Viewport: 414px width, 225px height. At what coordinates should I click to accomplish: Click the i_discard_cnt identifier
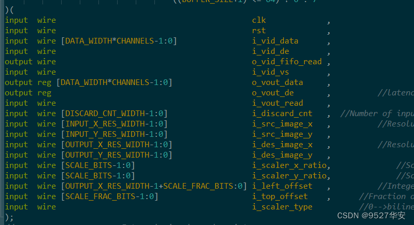282,114
